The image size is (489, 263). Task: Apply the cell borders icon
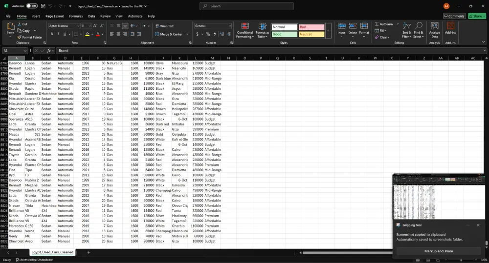point(76,34)
